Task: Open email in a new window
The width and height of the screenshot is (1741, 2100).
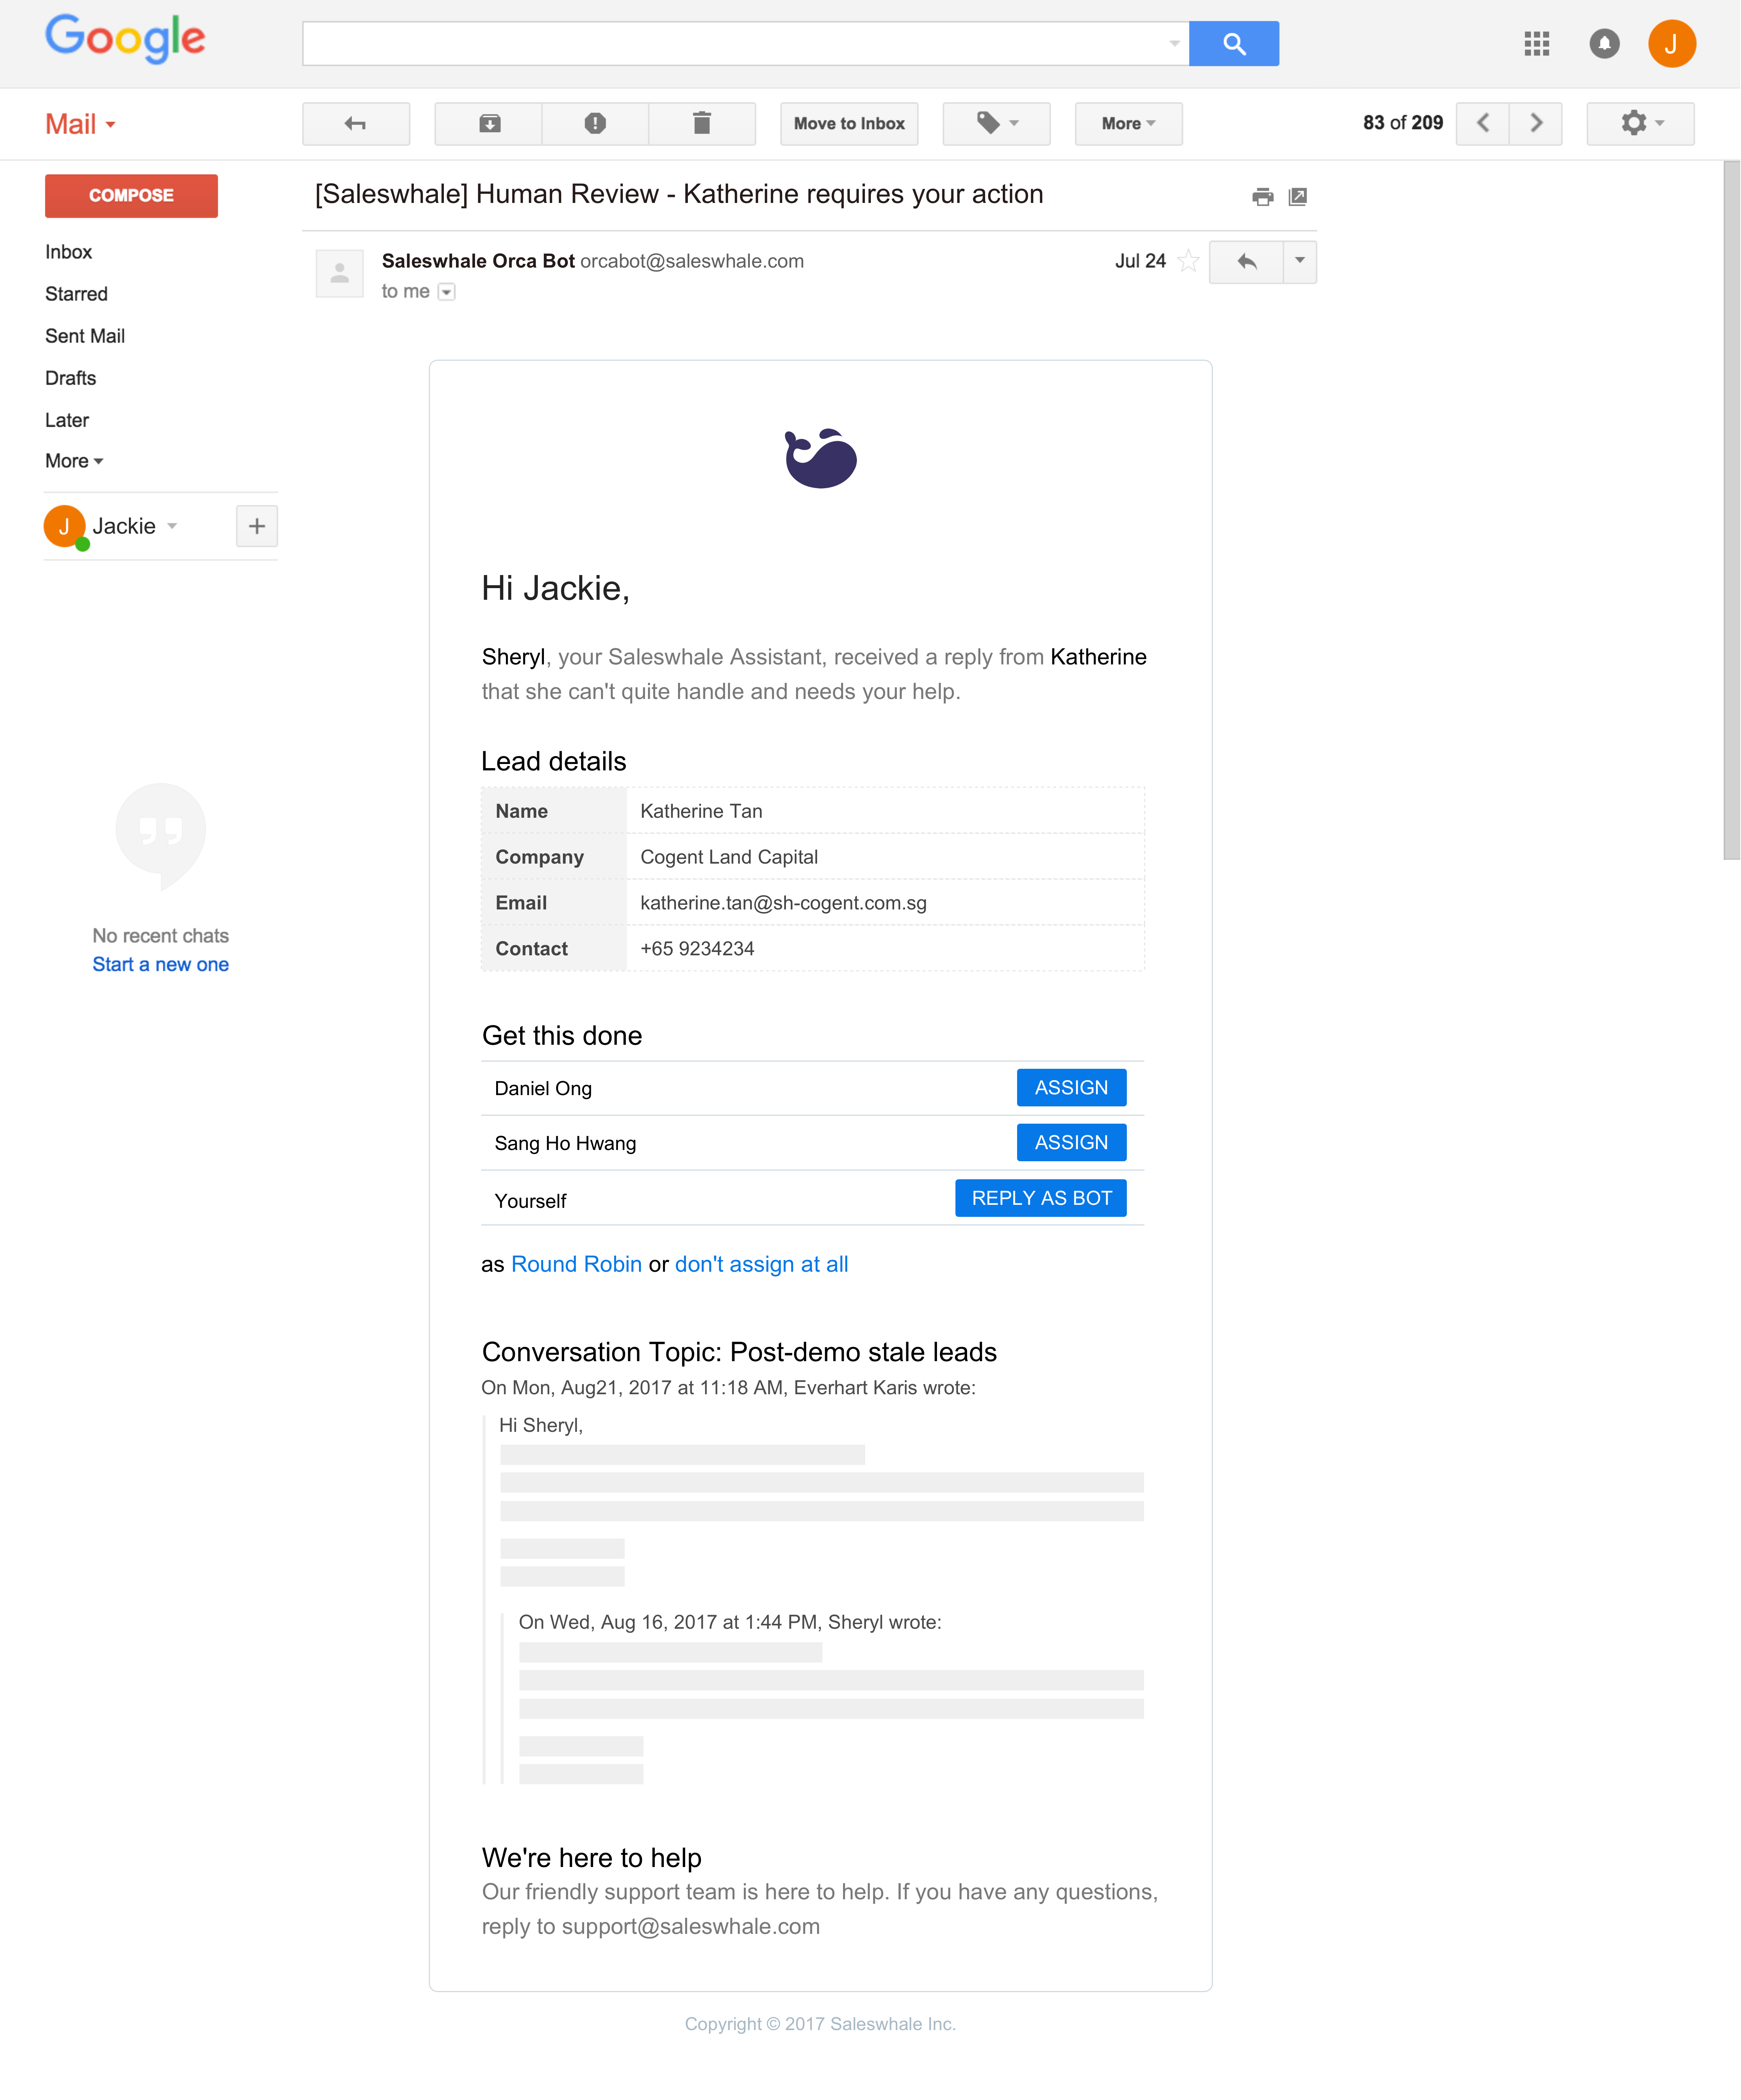Action: [x=1298, y=197]
